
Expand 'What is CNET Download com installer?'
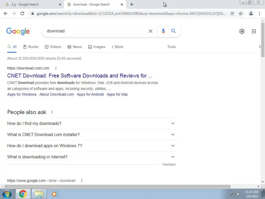click(x=92, y=135)
